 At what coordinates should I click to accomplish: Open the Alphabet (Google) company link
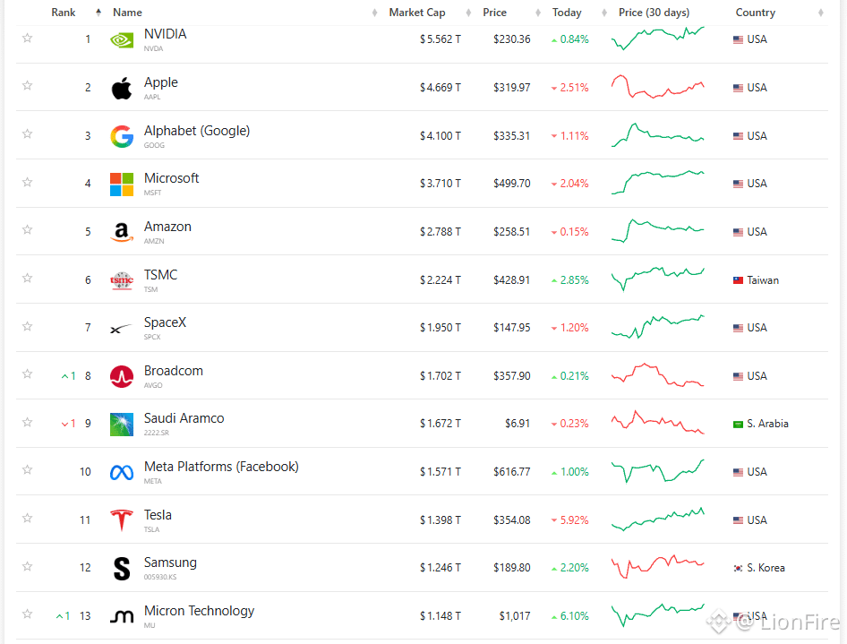click(197, 131)
